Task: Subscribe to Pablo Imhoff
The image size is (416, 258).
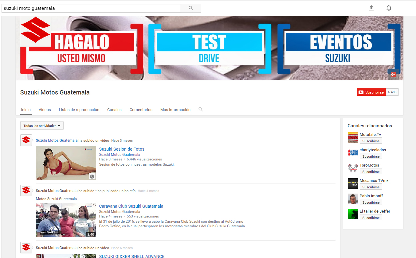Action: pos(371,202)
